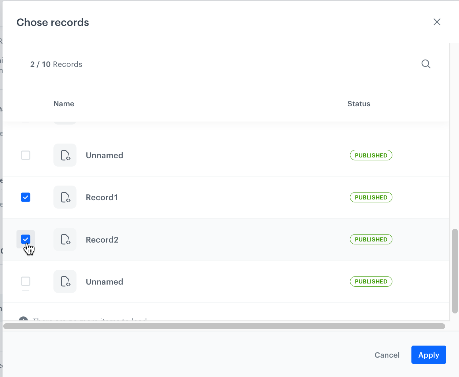Click the first Unnamed record's file icon
The image size is (459, 377).
[x=65, y=155]
